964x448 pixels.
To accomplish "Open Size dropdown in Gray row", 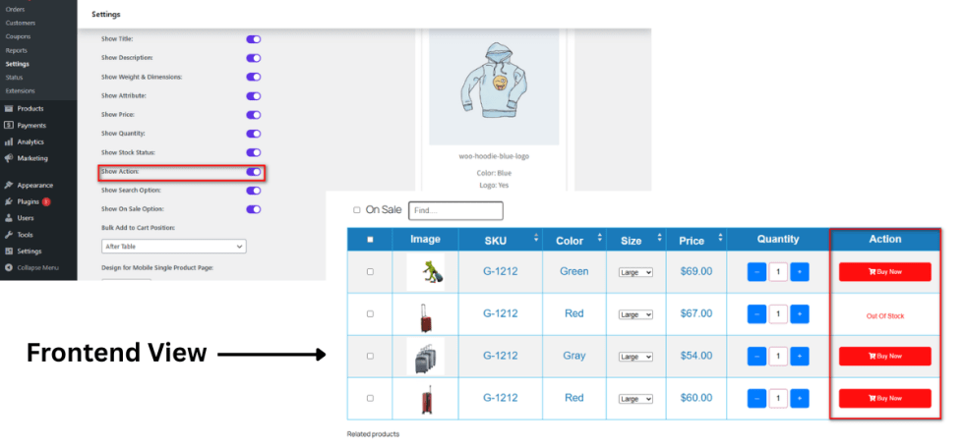I will [x=635, y=357].
